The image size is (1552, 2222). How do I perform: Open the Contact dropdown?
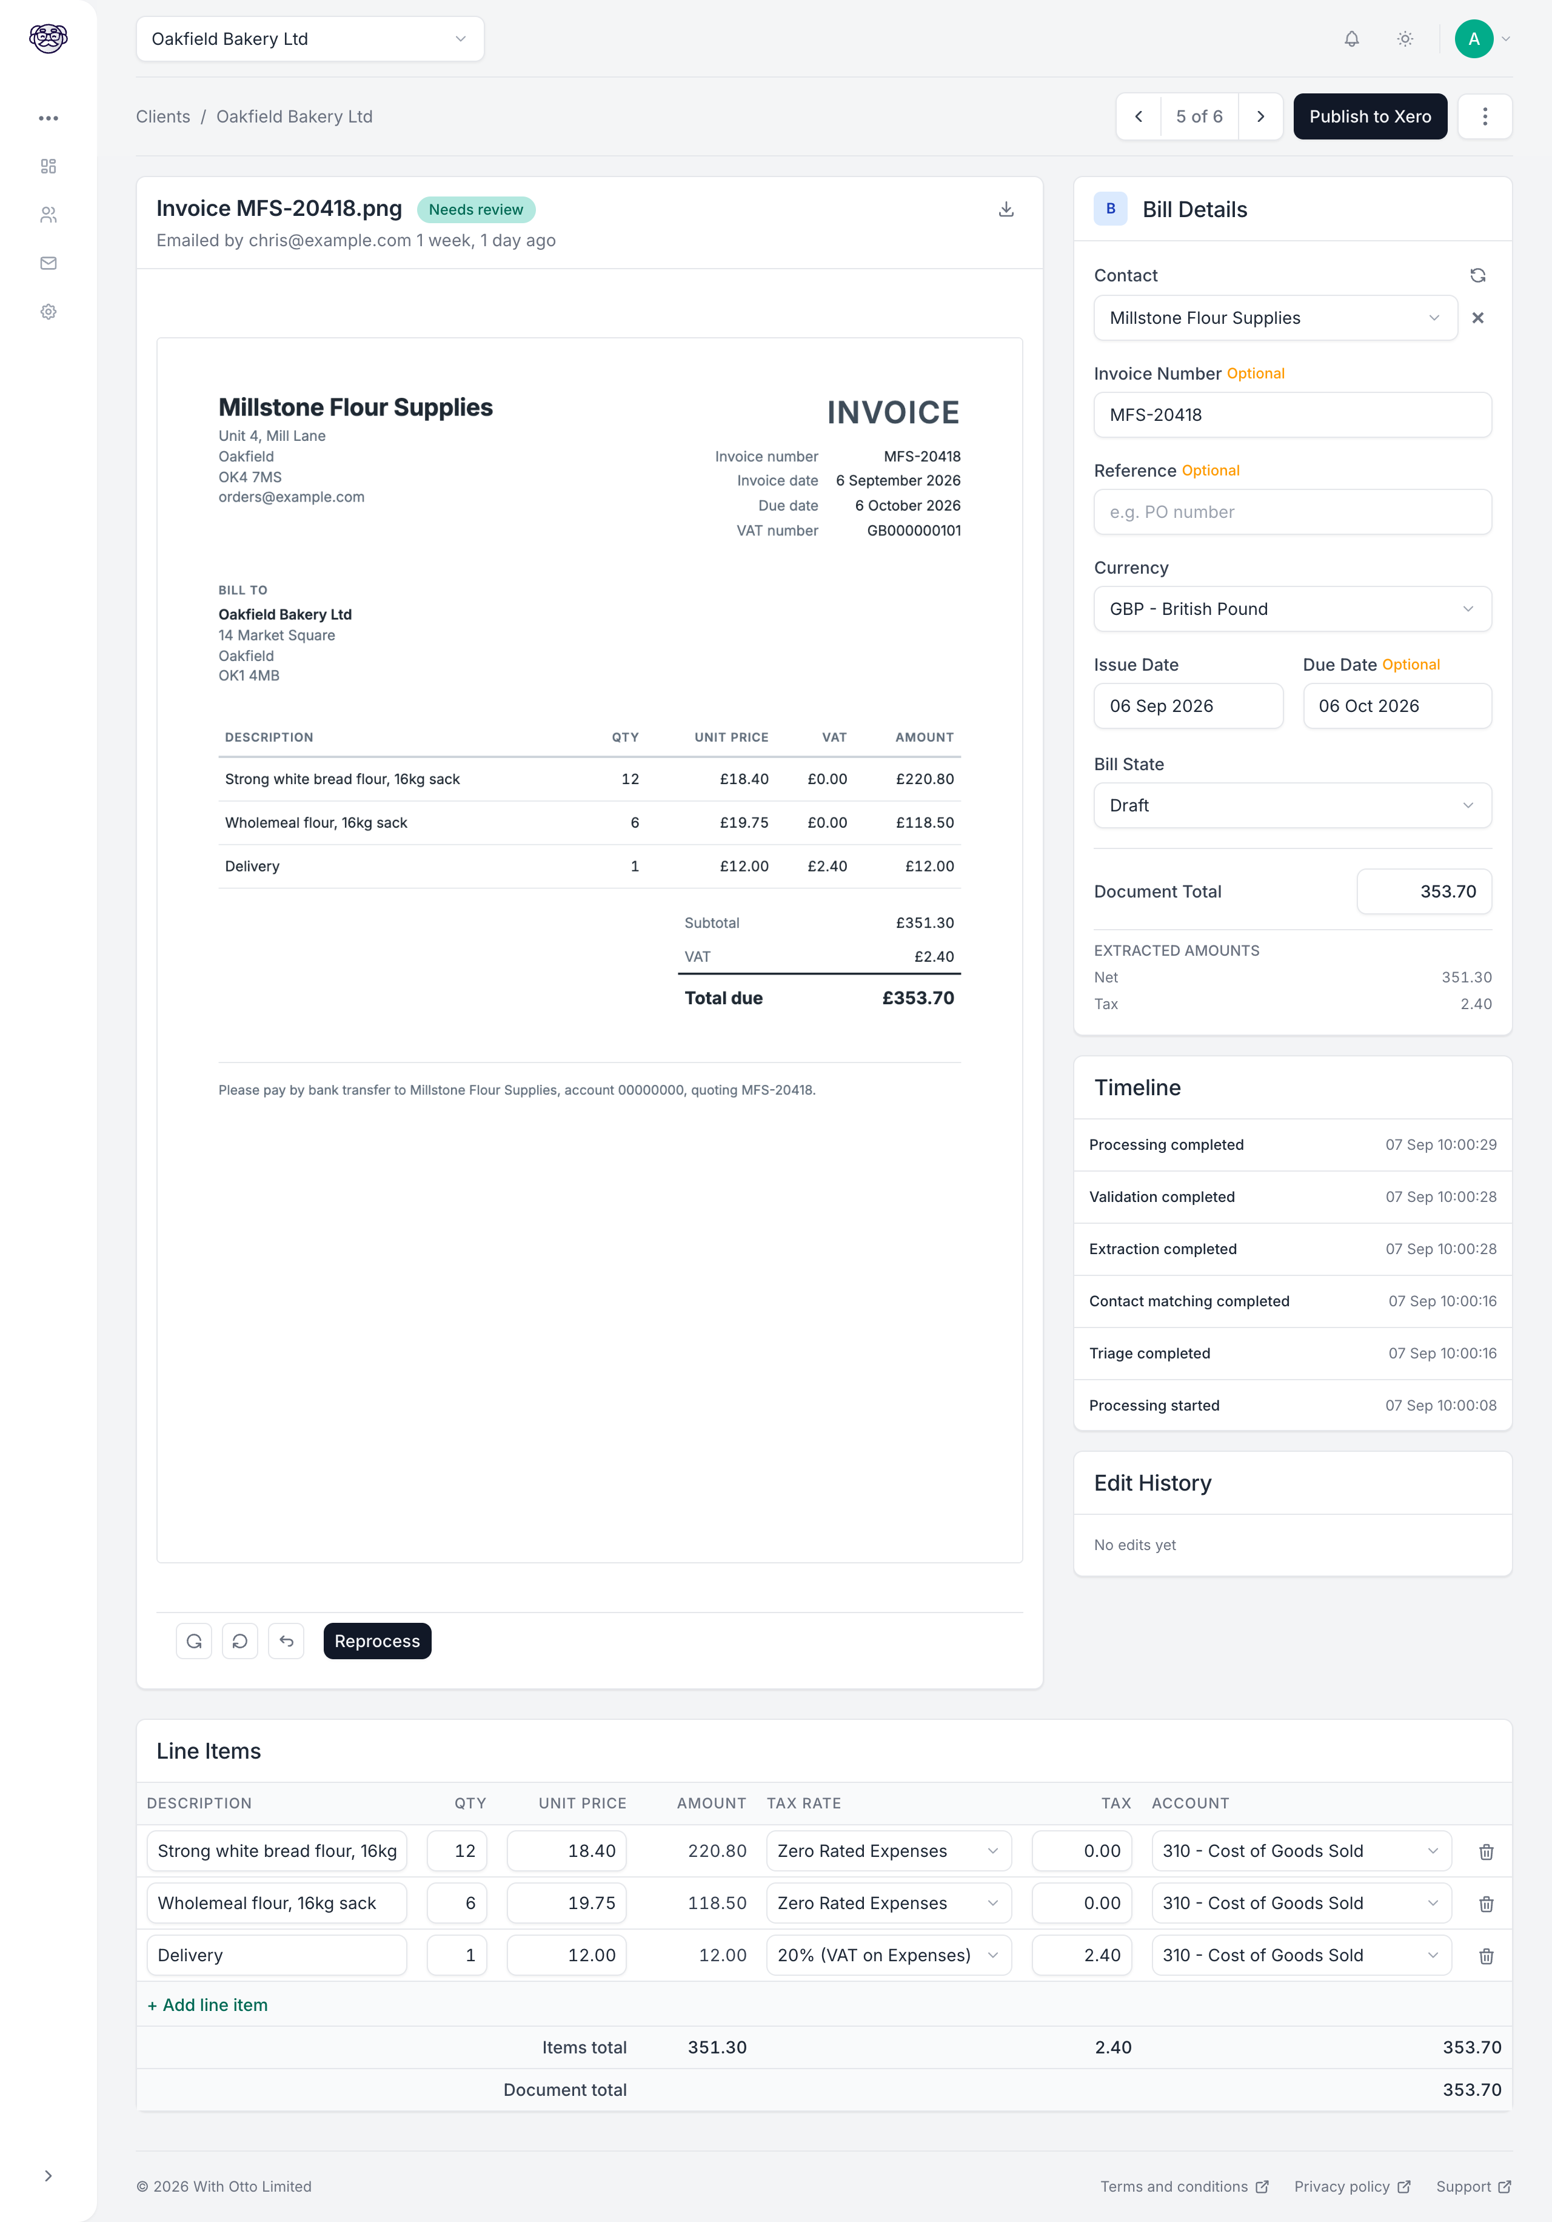point(1276,317)
